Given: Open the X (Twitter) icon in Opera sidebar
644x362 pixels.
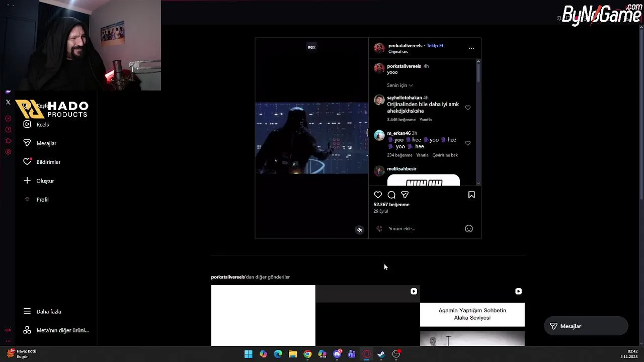Looking at the screenshot, I should click(8, 102).
